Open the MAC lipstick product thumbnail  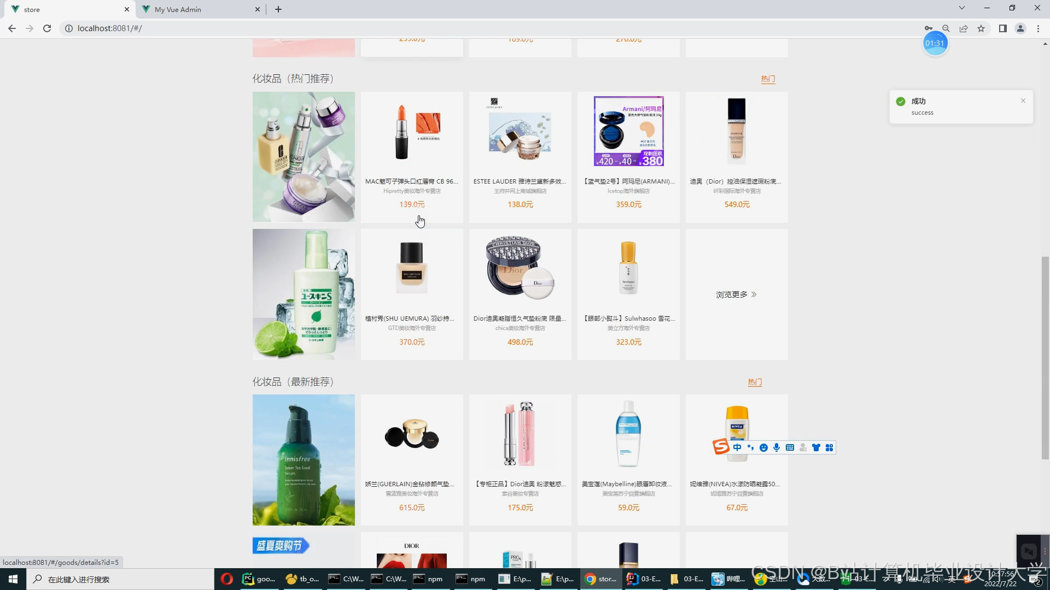click(x=412, y=131)
